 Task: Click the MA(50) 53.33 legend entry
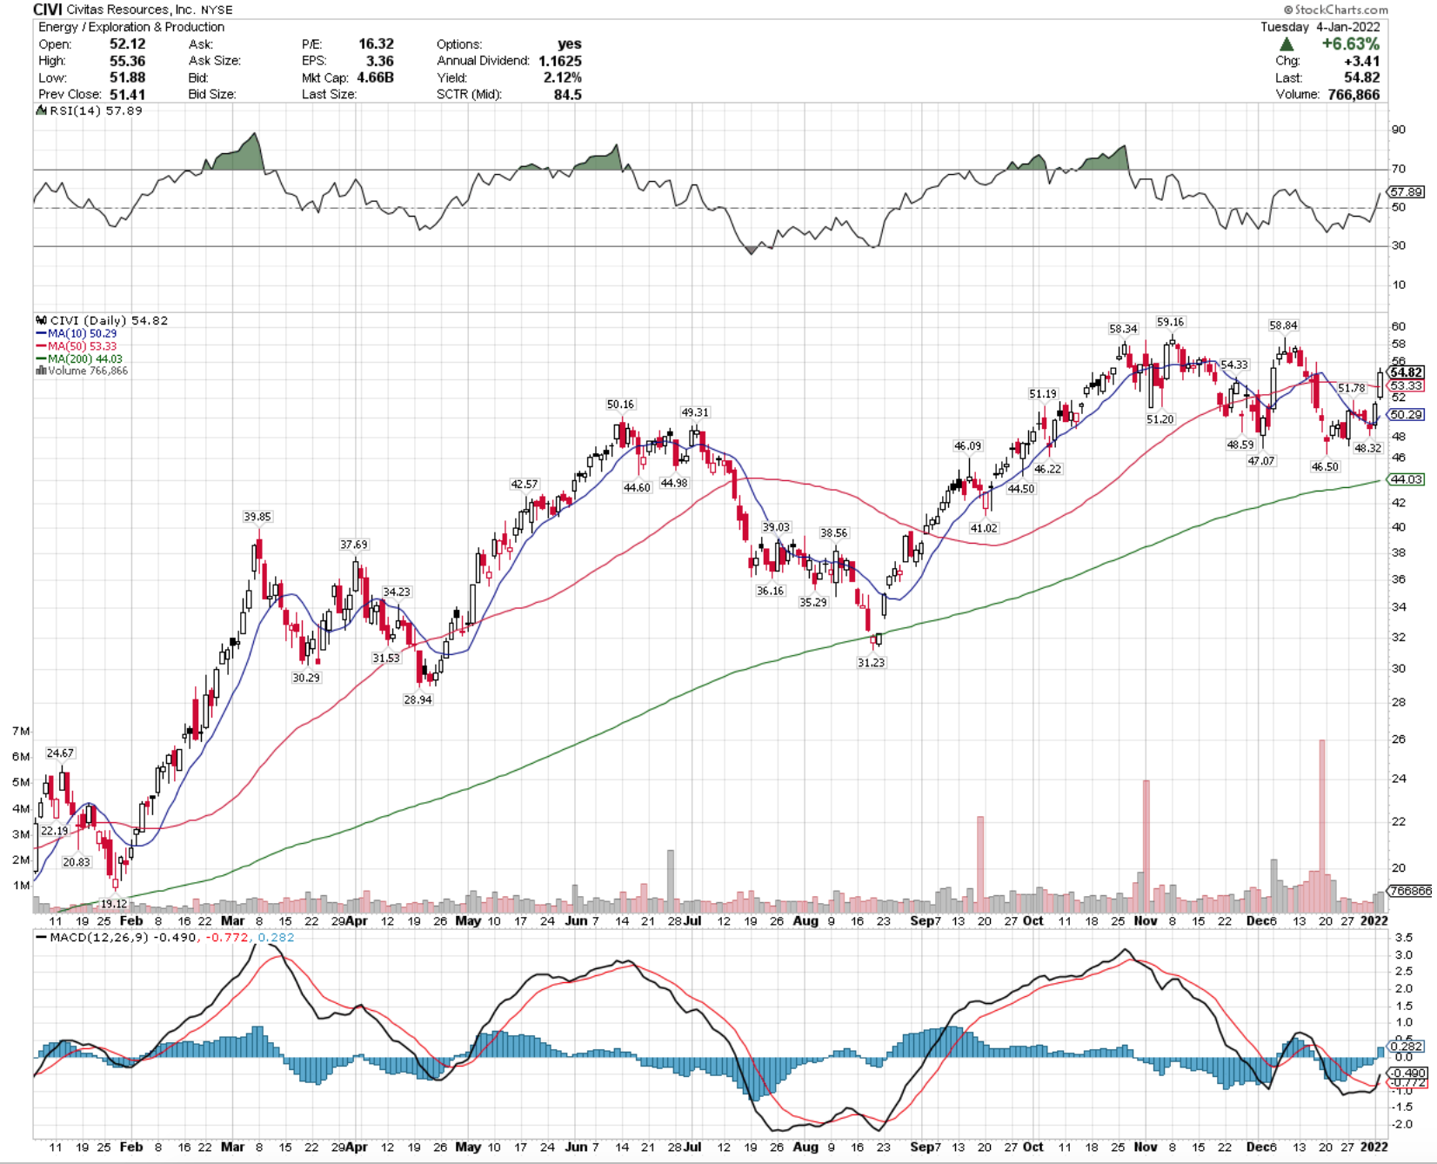(x=77, y=346)
